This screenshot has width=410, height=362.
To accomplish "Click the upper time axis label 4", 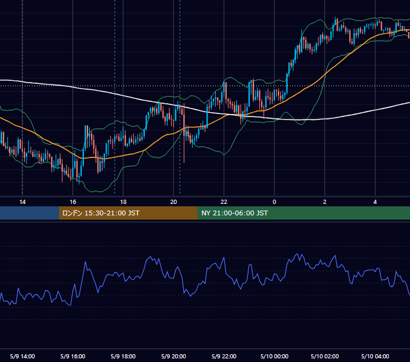I will coord(375,202).
